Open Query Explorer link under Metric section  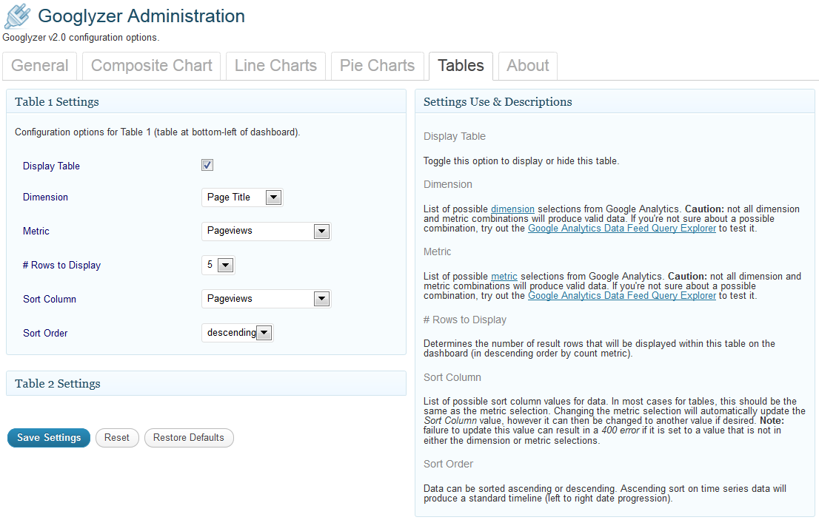coord(621,296)
